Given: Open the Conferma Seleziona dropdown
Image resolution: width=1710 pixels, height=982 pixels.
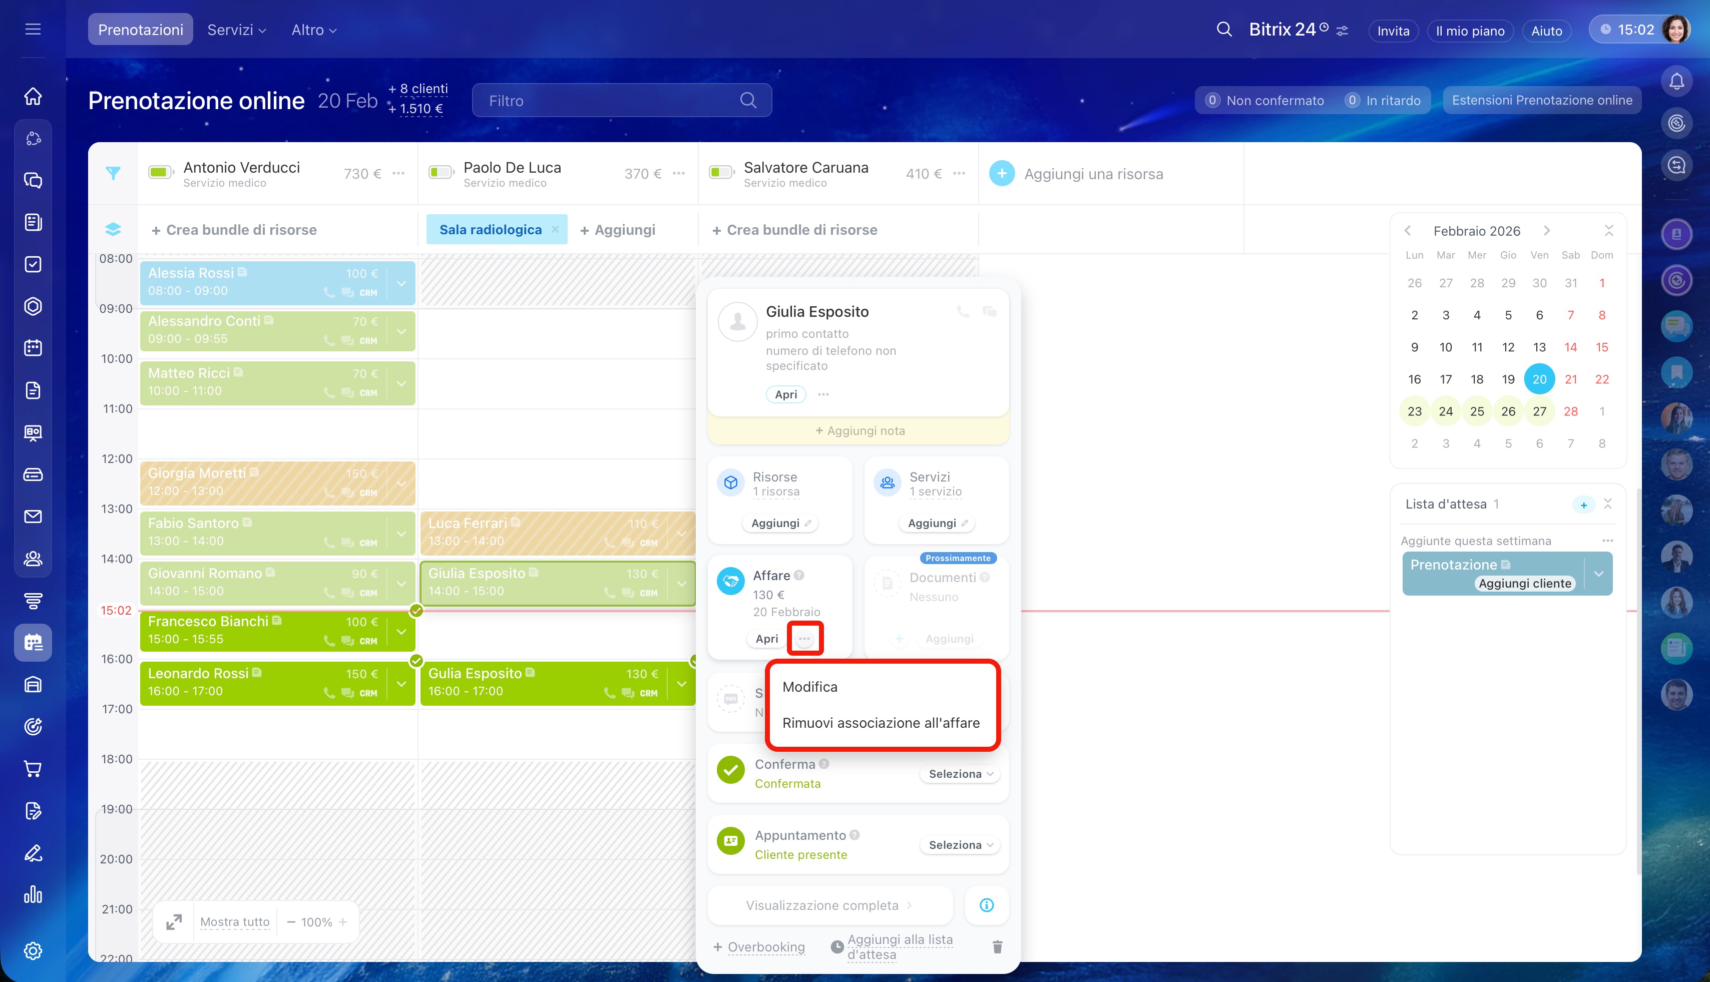Looking at the screenshot, I should coord(960,774).
